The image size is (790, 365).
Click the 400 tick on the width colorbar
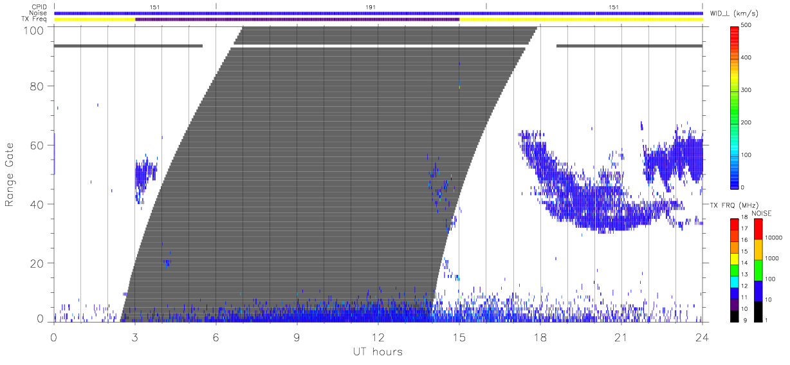pos(745,57)
